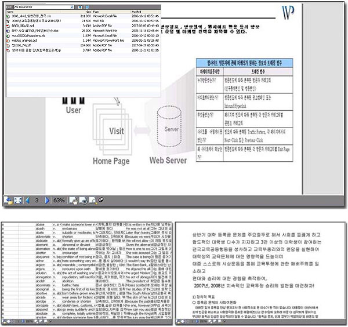The width and height of the screenshot is (348, 327).
Task: Click the last small round icon in main toolbar
Action: [x=101, y=200]
